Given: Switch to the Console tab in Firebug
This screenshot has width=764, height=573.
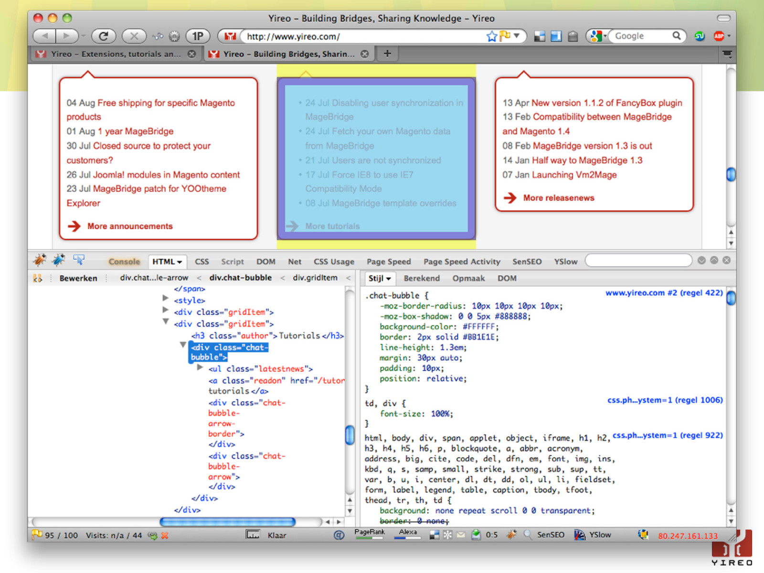Looking at the screenshot, I should point(124,262).
